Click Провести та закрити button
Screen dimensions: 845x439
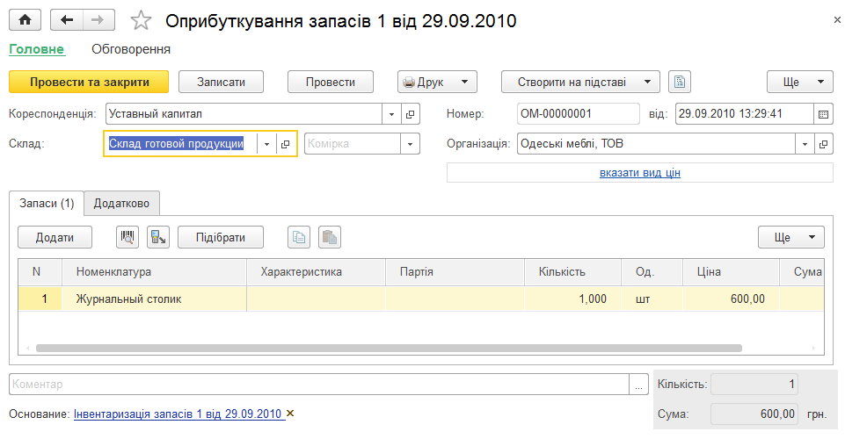[x=89, y=82]
